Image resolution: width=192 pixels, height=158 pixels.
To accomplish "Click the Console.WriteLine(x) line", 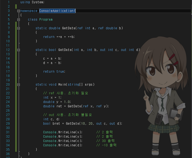I will 63,132.
